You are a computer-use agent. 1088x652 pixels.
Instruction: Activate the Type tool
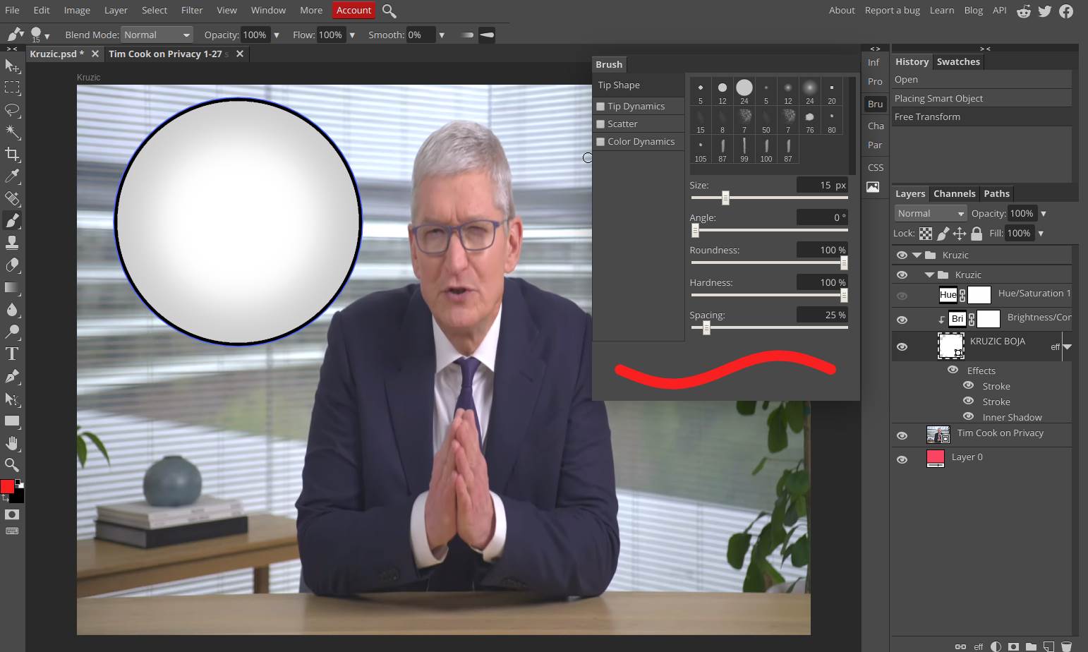[11, 354]
